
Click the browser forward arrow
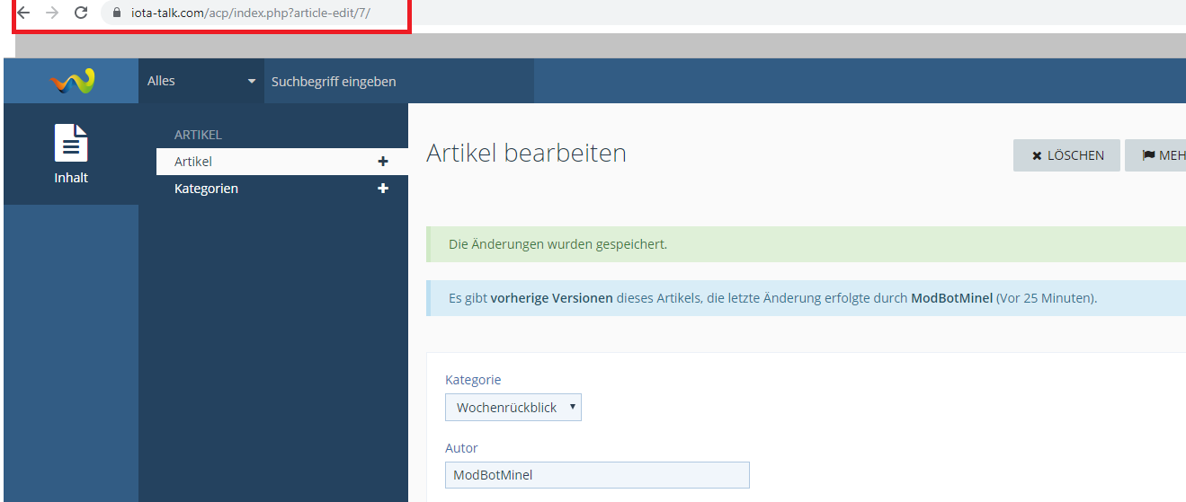[52, 13]
